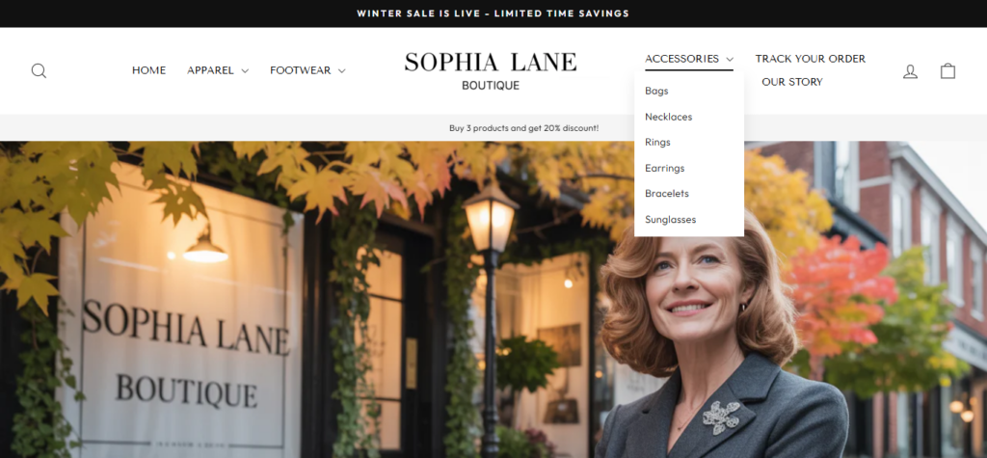Open Bracelets category from the menu
Screen dimensions: 987x458
point(667,194)
